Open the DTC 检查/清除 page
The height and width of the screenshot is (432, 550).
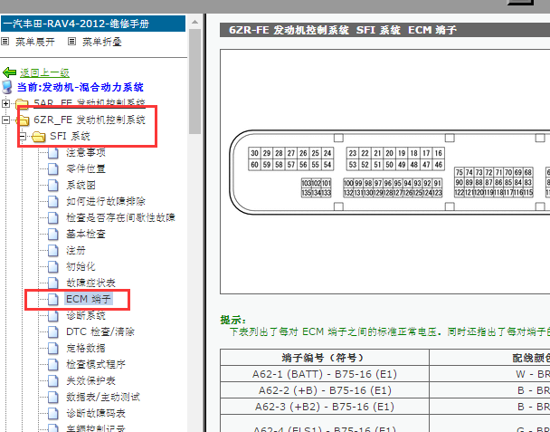point(100,331)
